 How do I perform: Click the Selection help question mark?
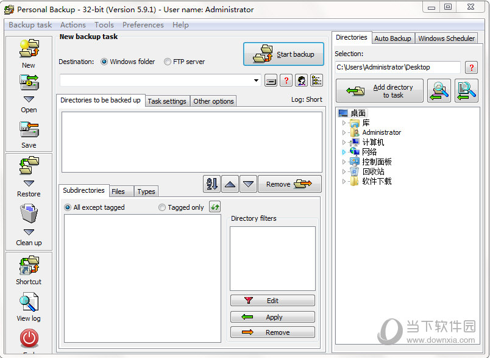coord(471,67)
